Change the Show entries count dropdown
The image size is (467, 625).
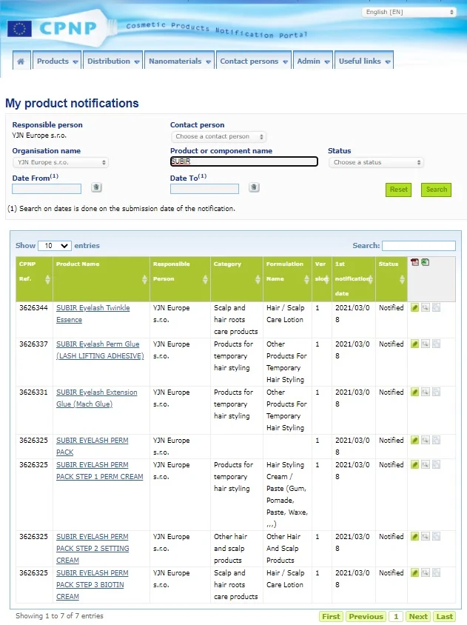tap(55, 246)
